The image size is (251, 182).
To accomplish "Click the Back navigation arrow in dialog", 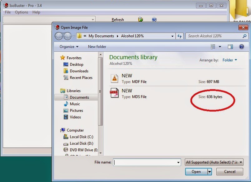I will 59,36.
